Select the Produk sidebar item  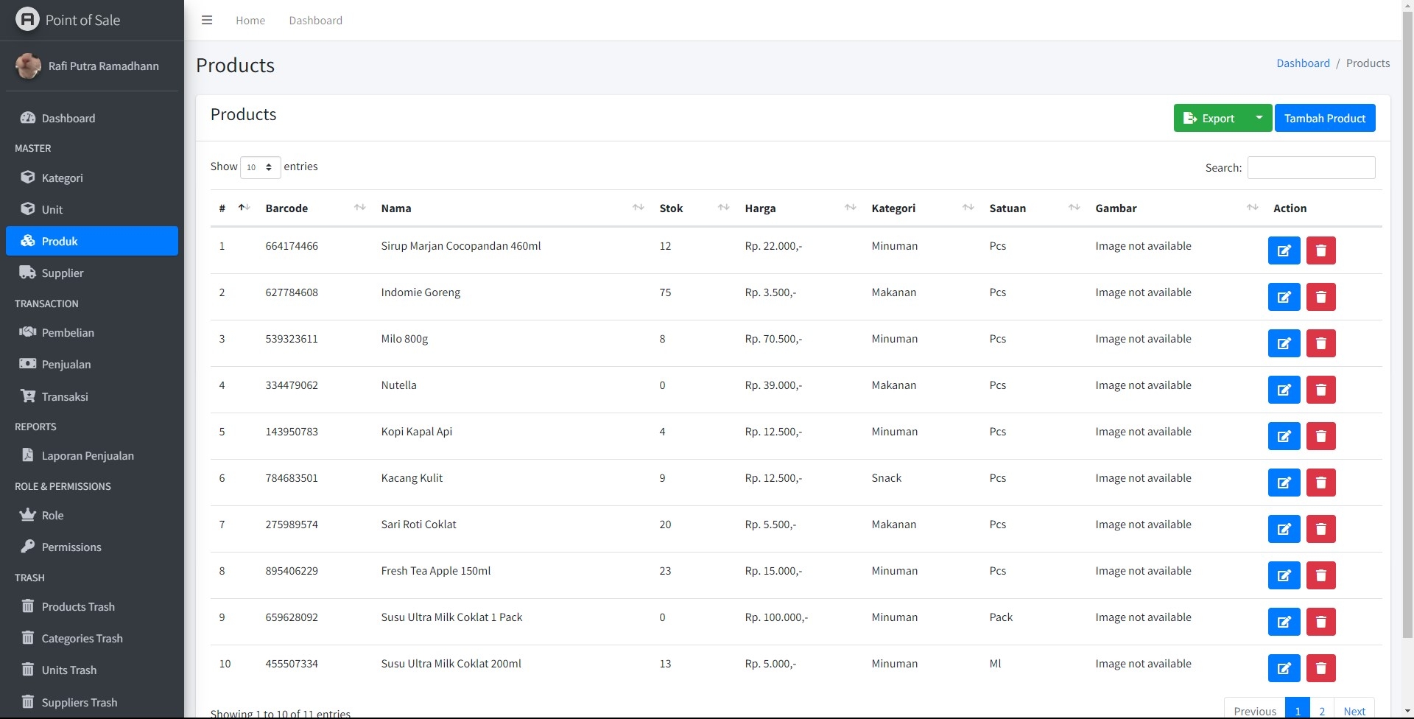92,241
